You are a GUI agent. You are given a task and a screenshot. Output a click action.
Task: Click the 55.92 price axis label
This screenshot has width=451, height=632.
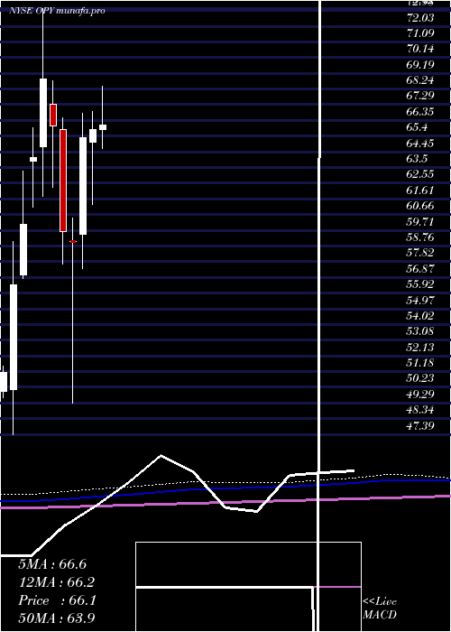[420, 284]
